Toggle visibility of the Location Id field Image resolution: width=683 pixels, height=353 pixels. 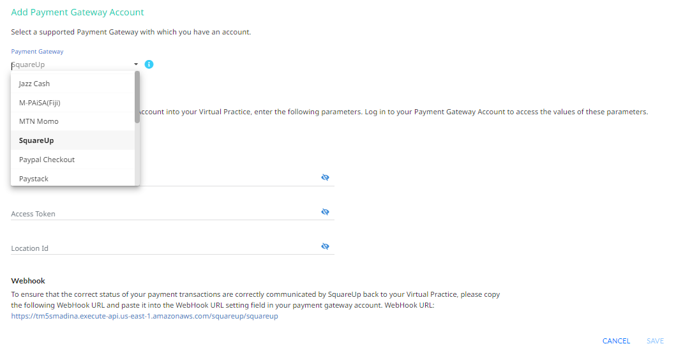325,246
